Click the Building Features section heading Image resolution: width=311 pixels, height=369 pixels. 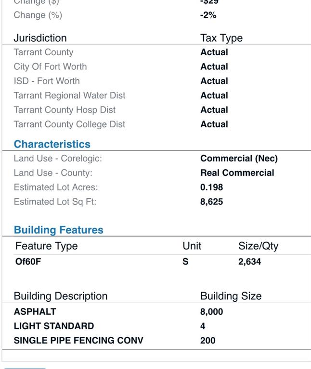(x=58, y=230)
